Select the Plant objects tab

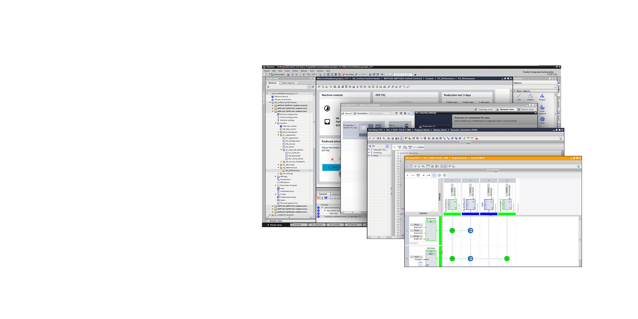pos(288,83)
